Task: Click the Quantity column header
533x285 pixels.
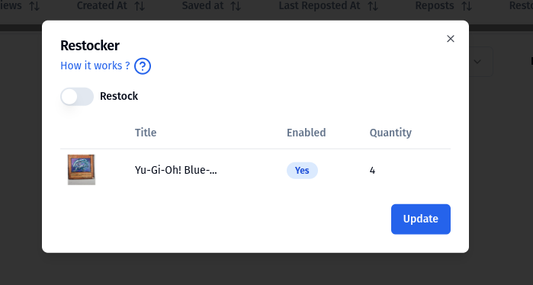Action: (x=390, y=133)
